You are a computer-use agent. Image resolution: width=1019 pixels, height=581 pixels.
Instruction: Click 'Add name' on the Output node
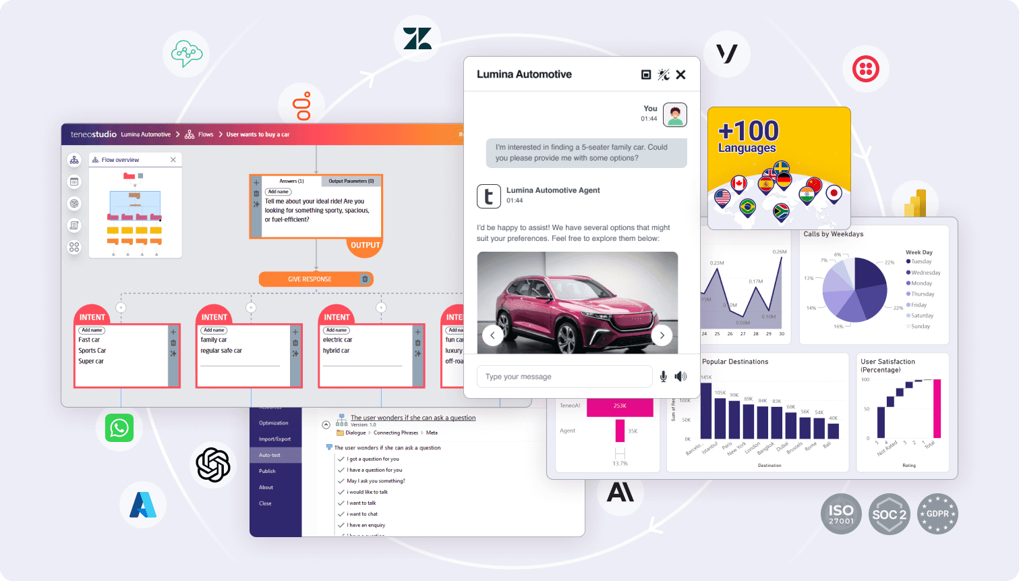pyautogui.click(x=279, y=192)
